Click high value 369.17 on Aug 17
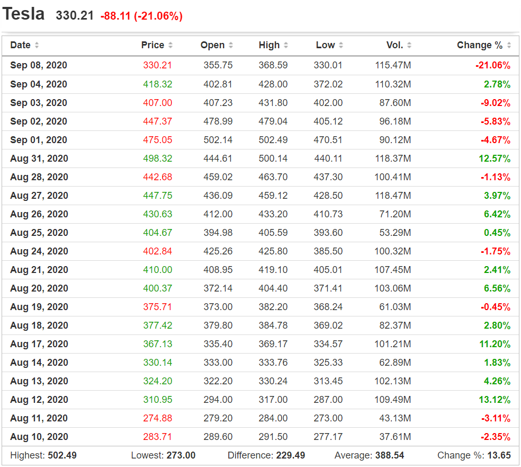Image resolution: width=521 pixels, height=467 pixels. coord(273,344)
